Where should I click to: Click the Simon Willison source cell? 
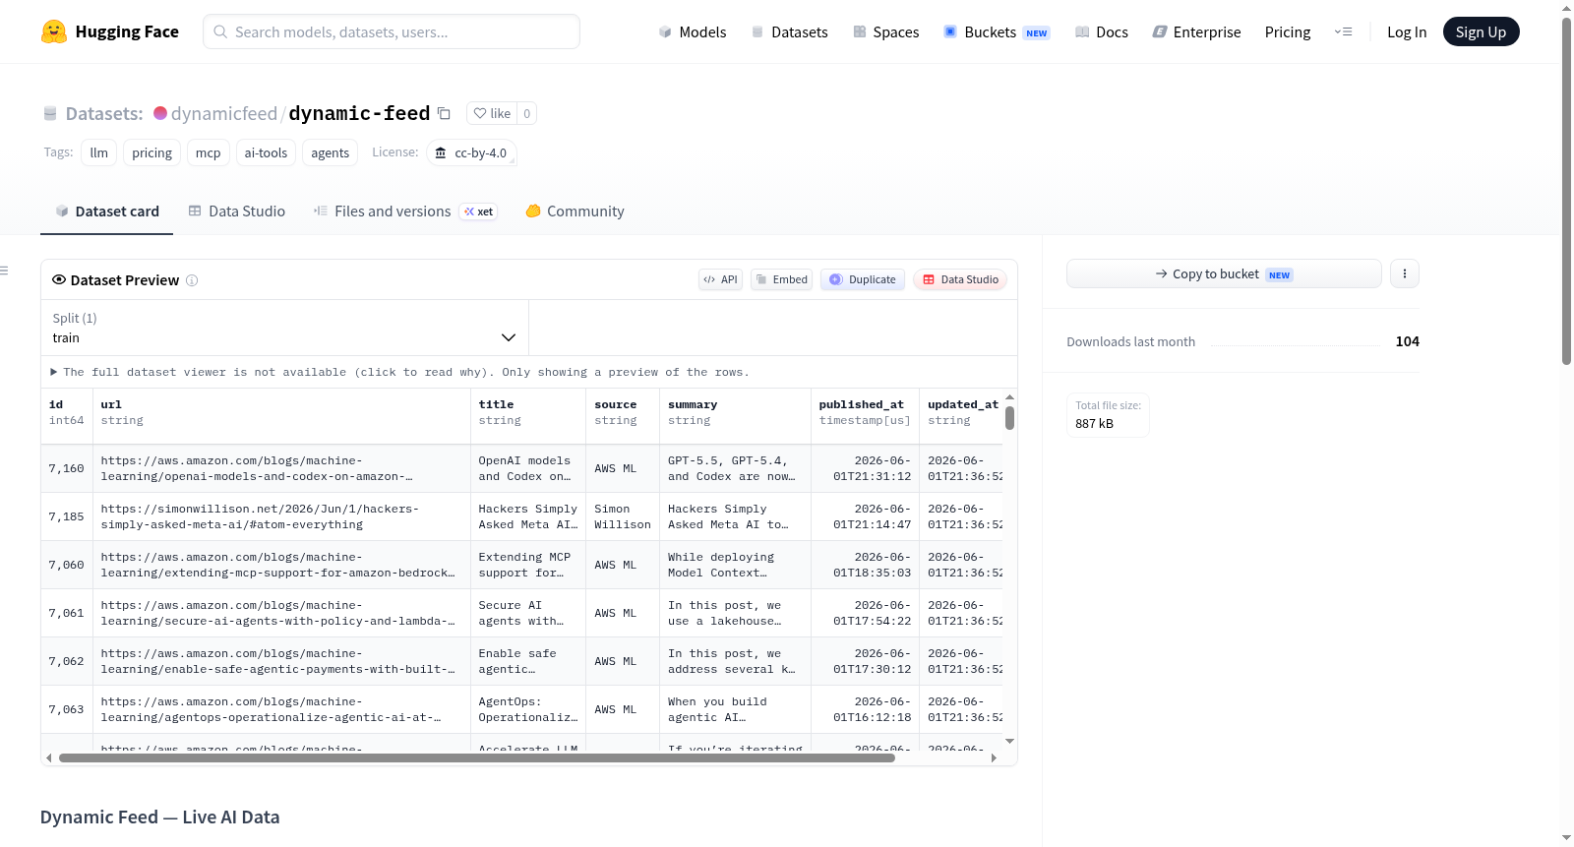pyautogui.click(x=623, y=516)
